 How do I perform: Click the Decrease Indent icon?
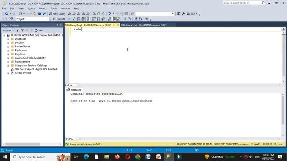[x=136, y=19]
